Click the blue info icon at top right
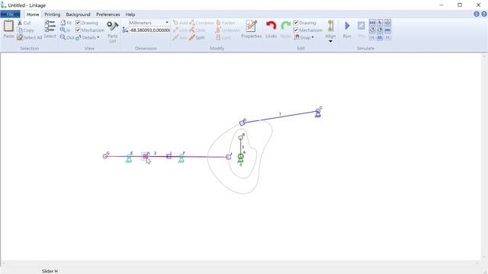The height and width of the screenshot is (274, 488). click(x=477, y=14)
